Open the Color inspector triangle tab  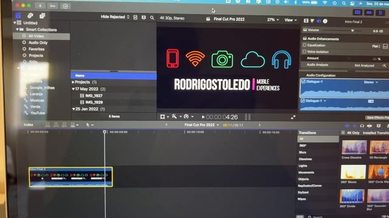[x=312, y=21]
